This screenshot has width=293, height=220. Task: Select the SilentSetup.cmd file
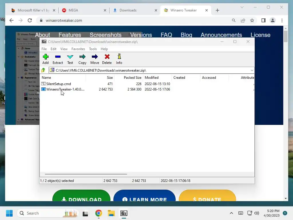click(58, 84)
